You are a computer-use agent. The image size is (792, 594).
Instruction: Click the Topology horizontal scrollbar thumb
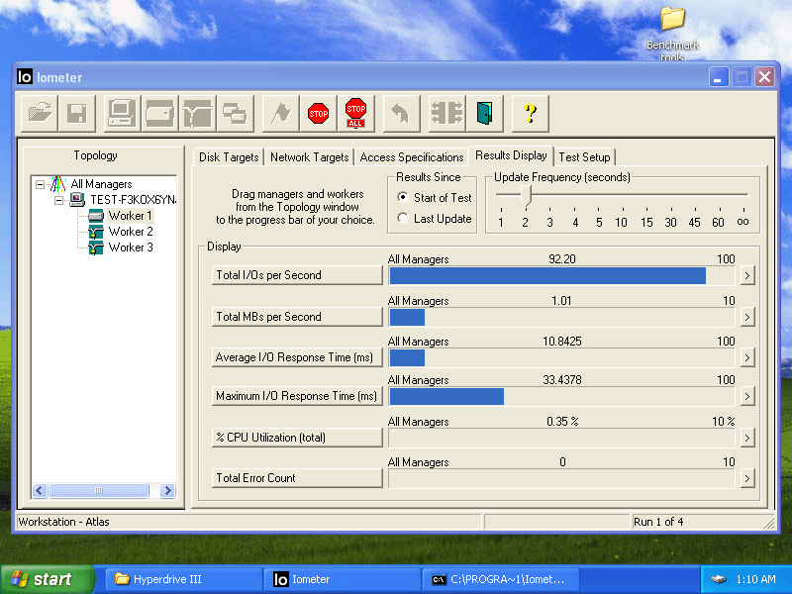[99, 490]
